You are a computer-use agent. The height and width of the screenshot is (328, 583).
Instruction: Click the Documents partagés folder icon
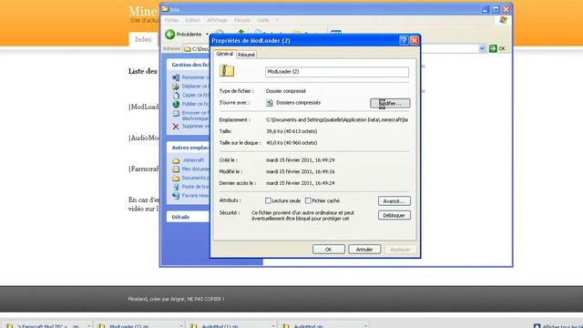click(x=176, y=179)
